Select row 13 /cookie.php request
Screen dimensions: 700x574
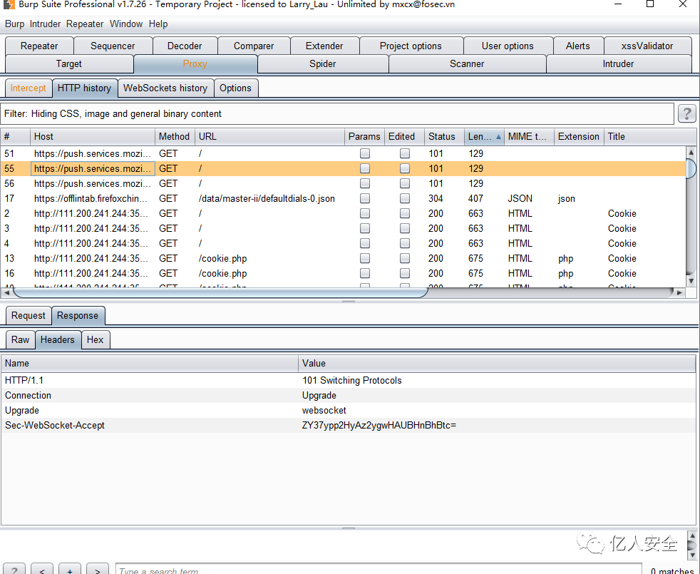[343, 258]
